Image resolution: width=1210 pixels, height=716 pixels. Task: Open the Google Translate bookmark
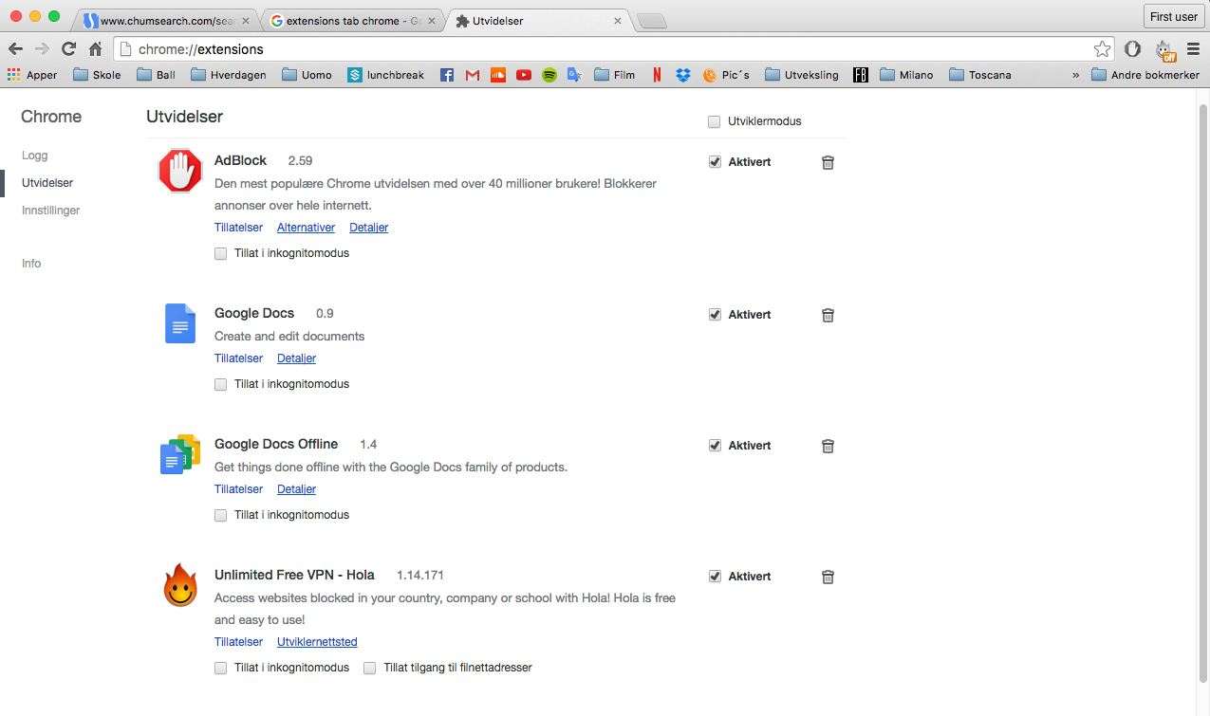(x=574, y=75)
